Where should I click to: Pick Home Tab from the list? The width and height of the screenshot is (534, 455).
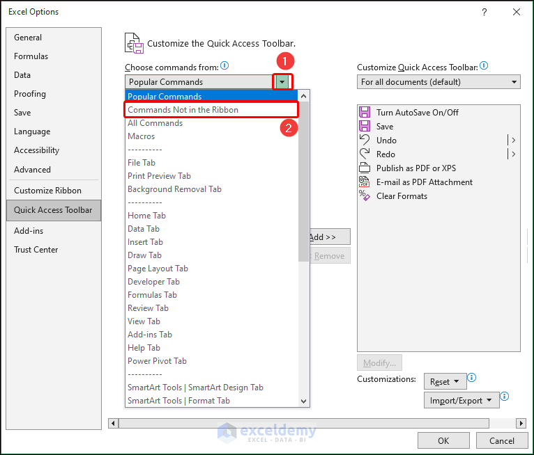211,216
